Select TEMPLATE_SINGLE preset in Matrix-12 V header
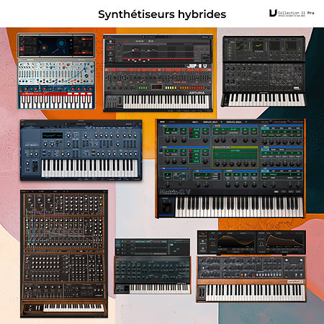The width and height of the screenshot is (324, 324). pyautogui.click(x=234, y=122)
